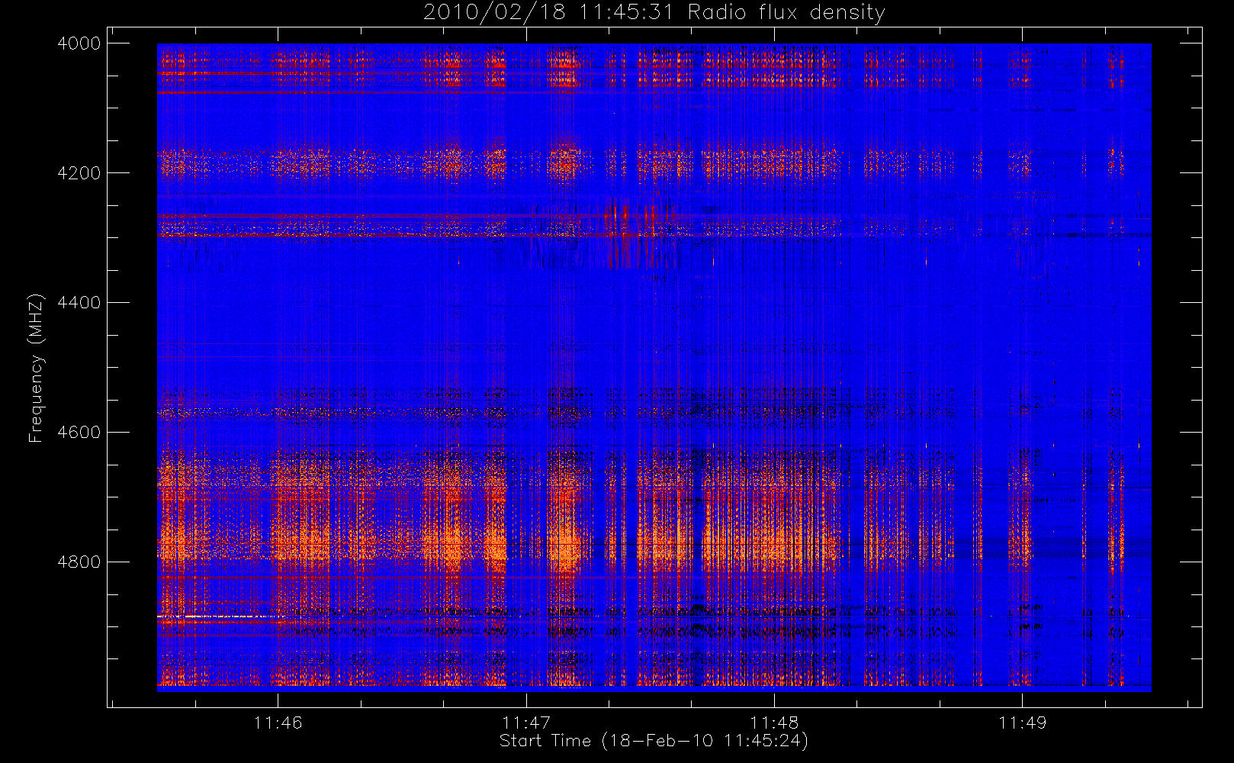The height and width of the screenshot is (763, 1234).
Task: Click the 11:47 time tick label
Action: coord(526,723)
